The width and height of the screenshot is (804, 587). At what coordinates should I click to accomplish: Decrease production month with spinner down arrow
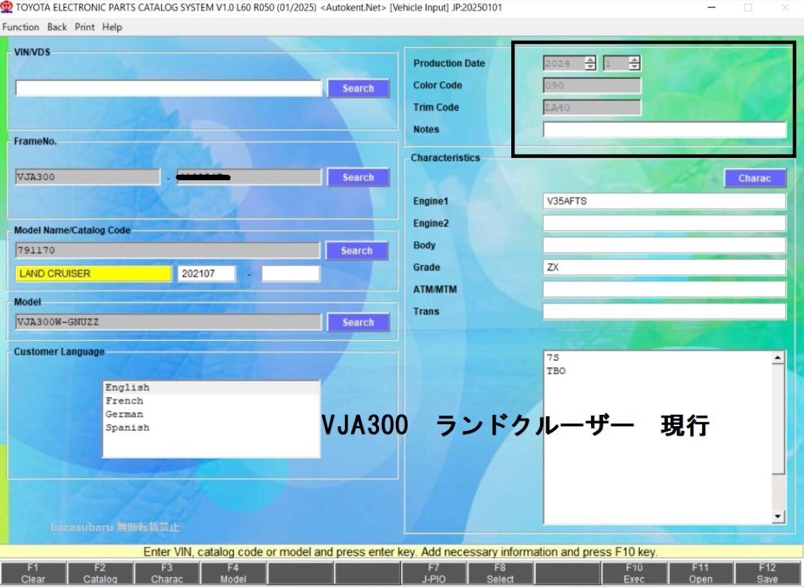[634, 67]
